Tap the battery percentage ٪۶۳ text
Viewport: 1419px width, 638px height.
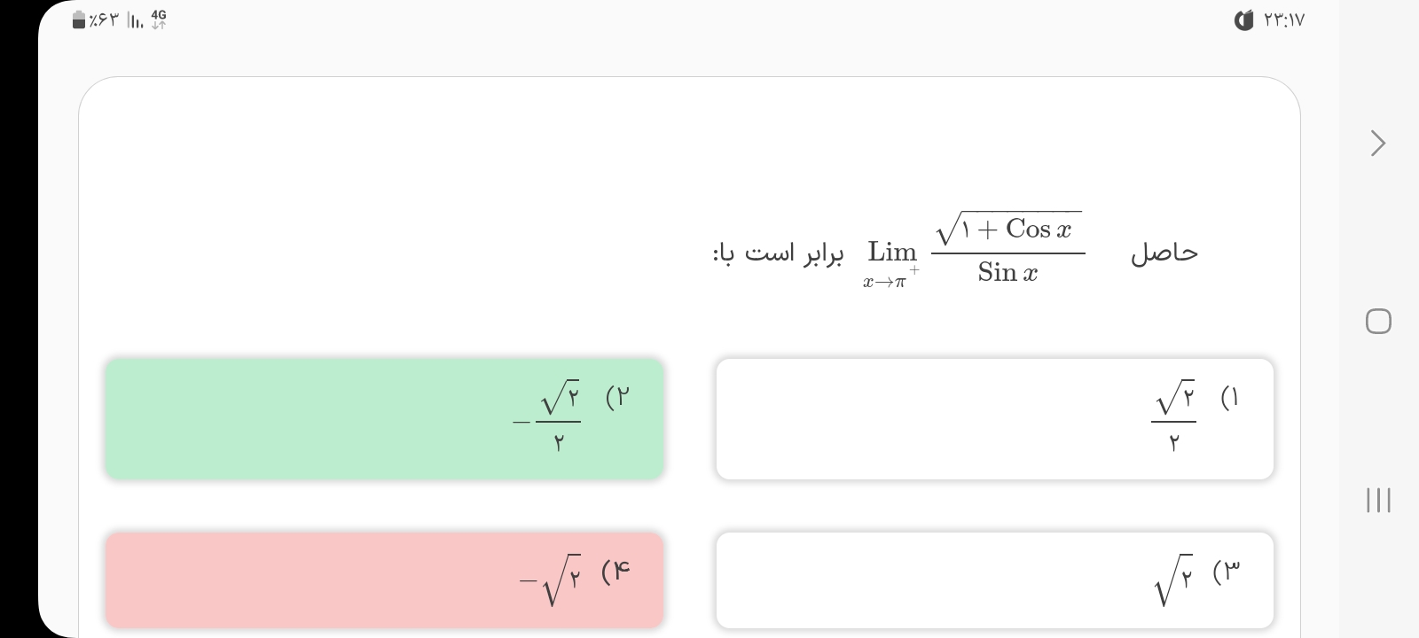pos(106,20)
